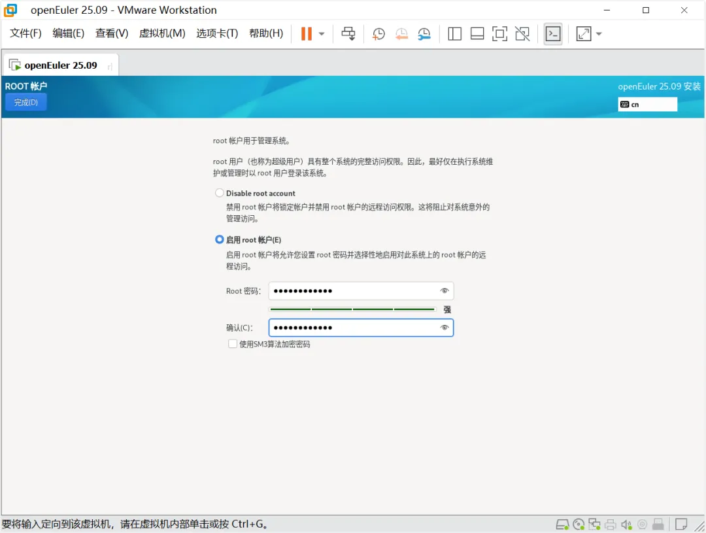This screenshot has height=533, width=706.
Task: Open the message log note icon
Action: (x=681, y=524)
